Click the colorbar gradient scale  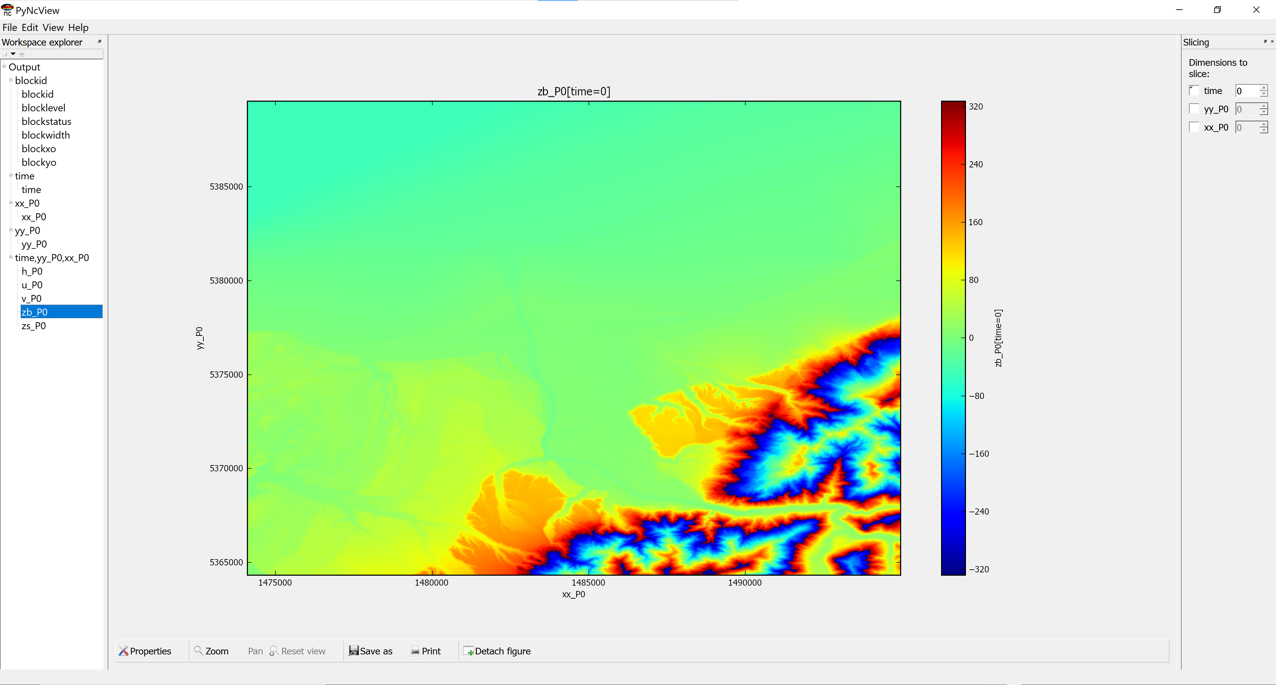[x=953, y=338]
